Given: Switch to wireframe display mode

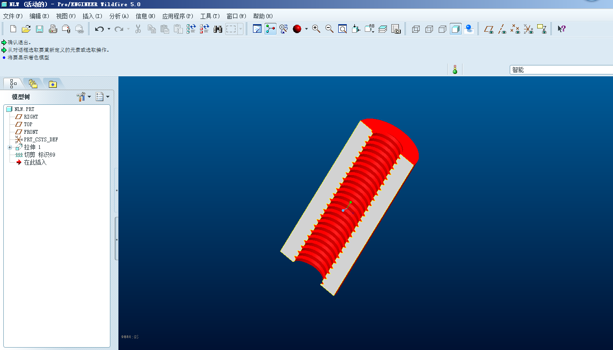Looking at the screenshot, I should [x=416, y=29].
